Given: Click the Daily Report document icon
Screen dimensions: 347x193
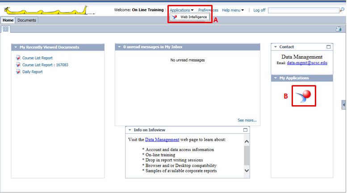Looking at the screenshot, I should [18, 72].
